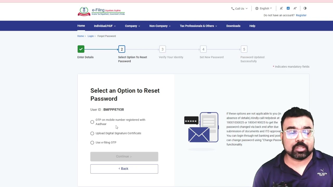
Task: Click the Register link
Action: (x=301, y=15)
